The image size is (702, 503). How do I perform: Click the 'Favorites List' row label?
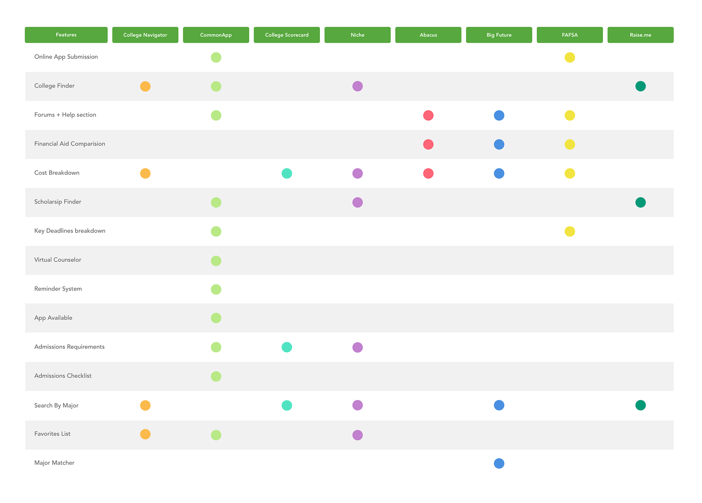[52, 434]
